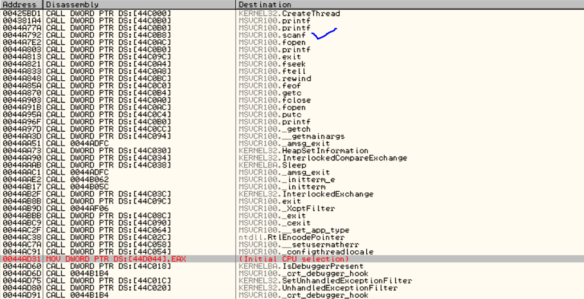Select the MSVCR100.ftell destination
The height and width of the screenshot is (299, 584).
point(272,71)
